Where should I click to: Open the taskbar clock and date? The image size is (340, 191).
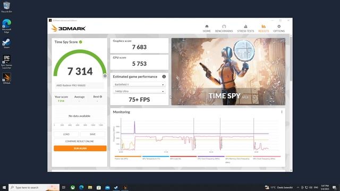(325, 187)
